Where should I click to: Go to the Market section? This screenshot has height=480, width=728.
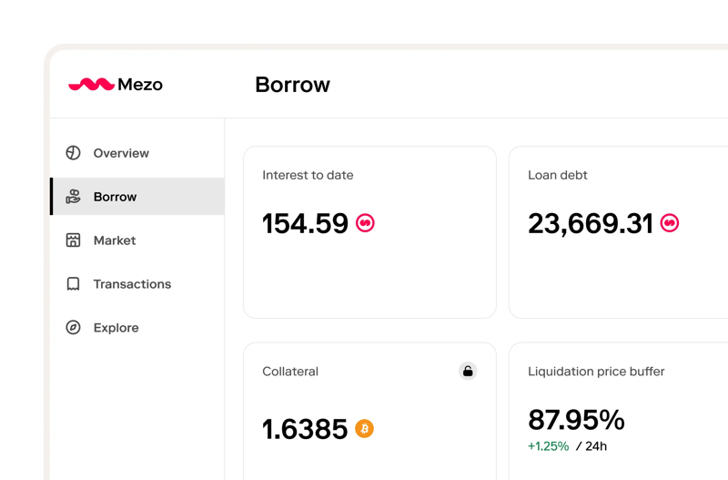point(115,240)
